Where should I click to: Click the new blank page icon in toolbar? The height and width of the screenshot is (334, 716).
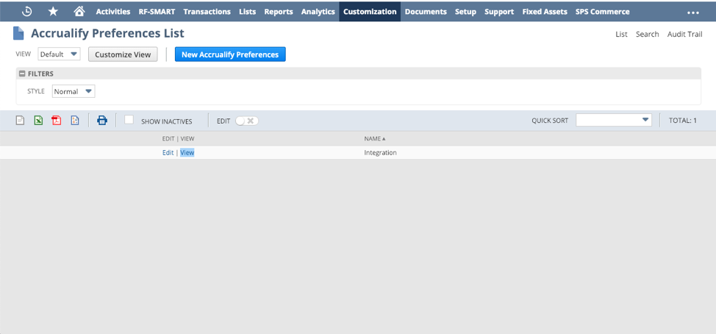click(20, 120)
